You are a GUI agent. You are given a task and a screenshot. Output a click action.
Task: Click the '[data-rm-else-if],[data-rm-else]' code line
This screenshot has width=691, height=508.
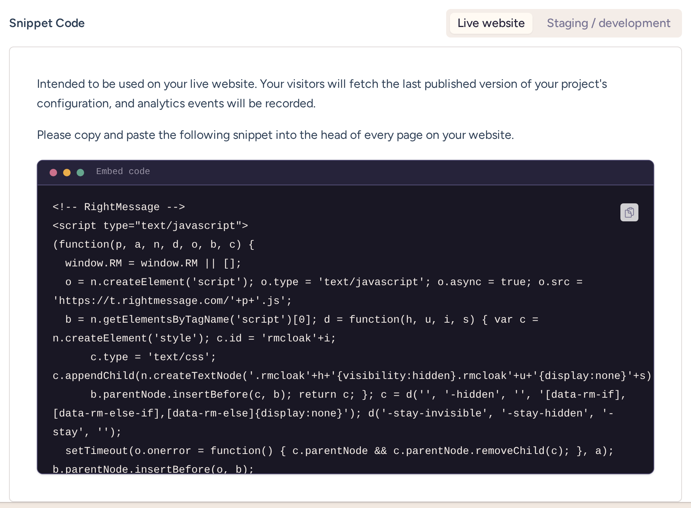click(x=333, y=413)
